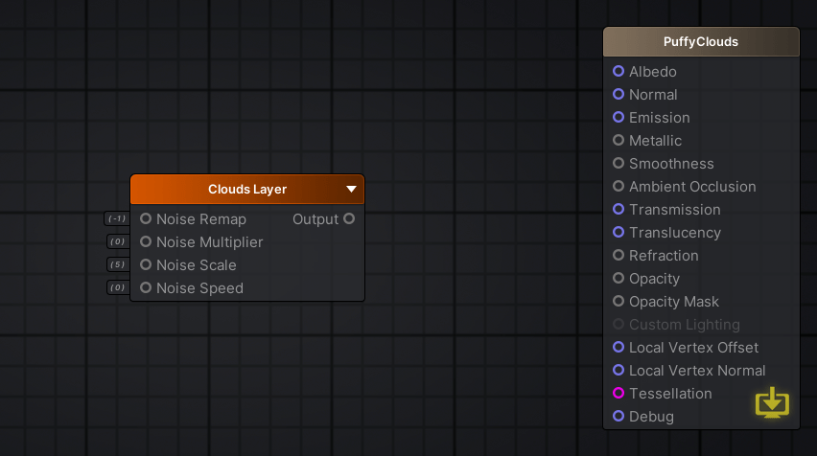817x456 pixels.
Task: Select the Normal input port
Action: 619,95
